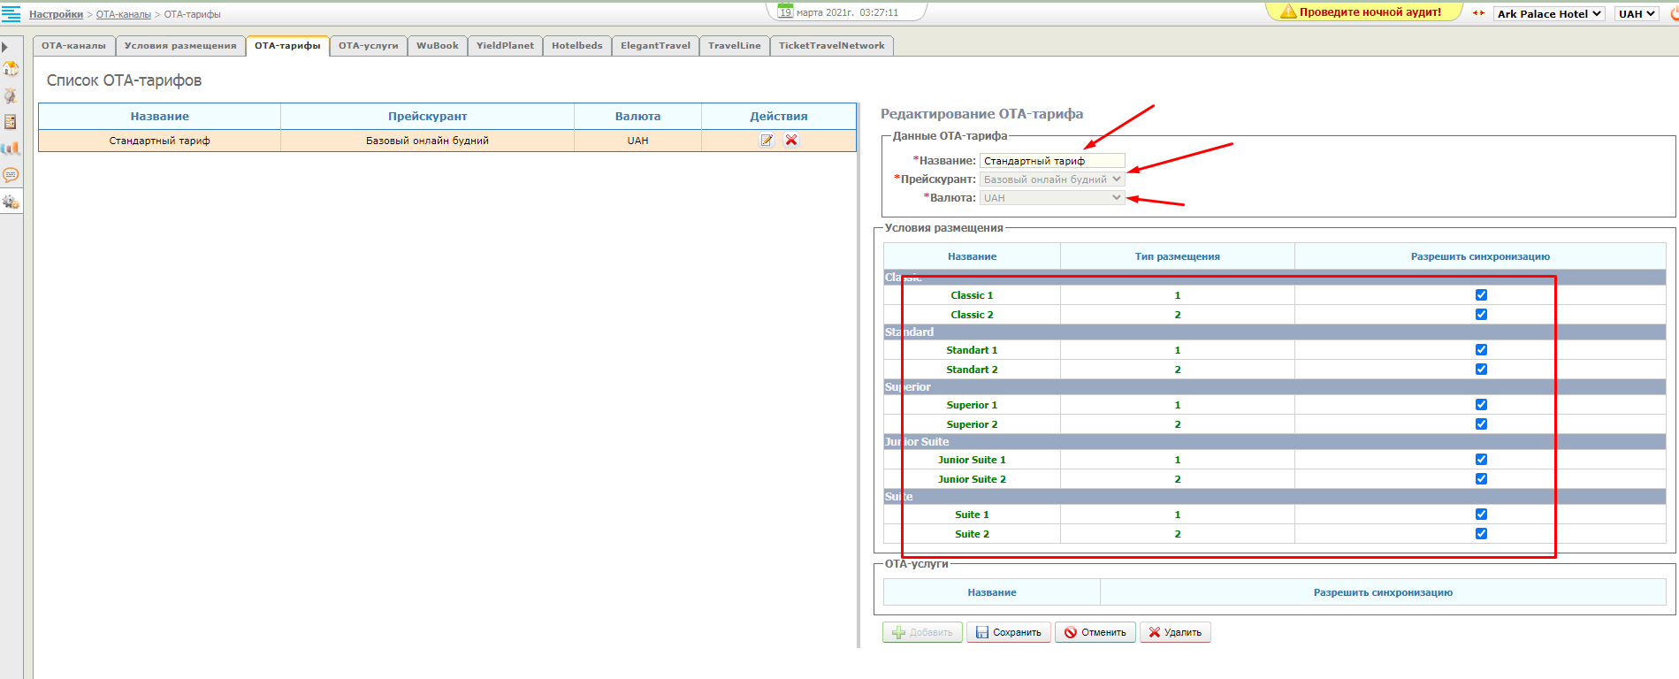Click the hamburger menu icon top left

point(11,14)
